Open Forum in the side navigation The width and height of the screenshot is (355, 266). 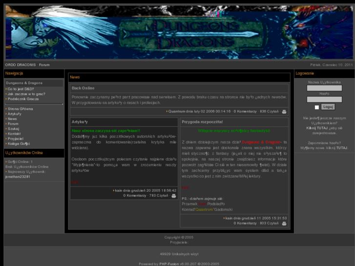[13, 124]
